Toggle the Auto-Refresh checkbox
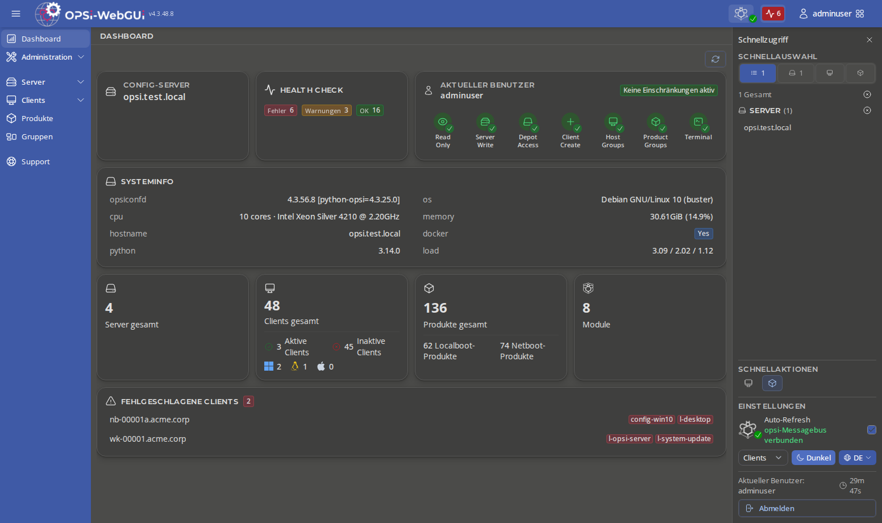Viewport: 882px width, 523px height. 872,430
